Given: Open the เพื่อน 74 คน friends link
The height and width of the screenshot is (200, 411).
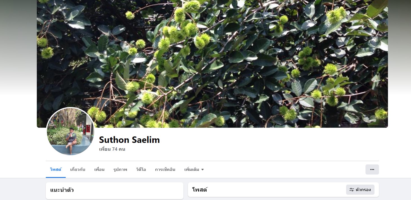Looking at the screenshot, I should point(112,149).
